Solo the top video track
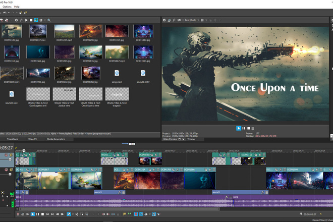This screenshot has height=222, width=333. coord(11,155)
